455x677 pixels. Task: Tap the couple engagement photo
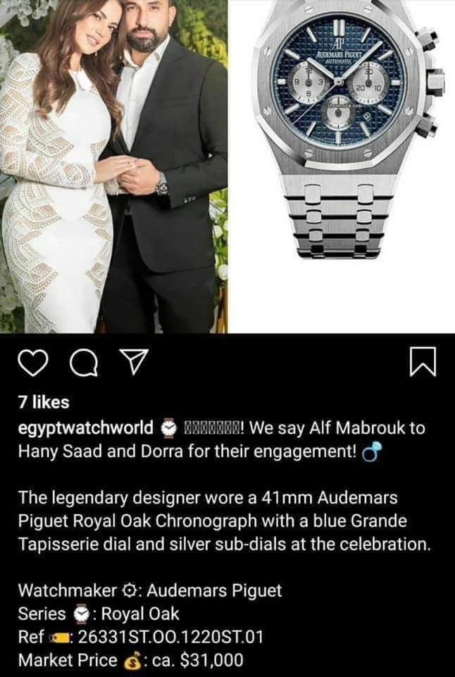click(114, 166)
